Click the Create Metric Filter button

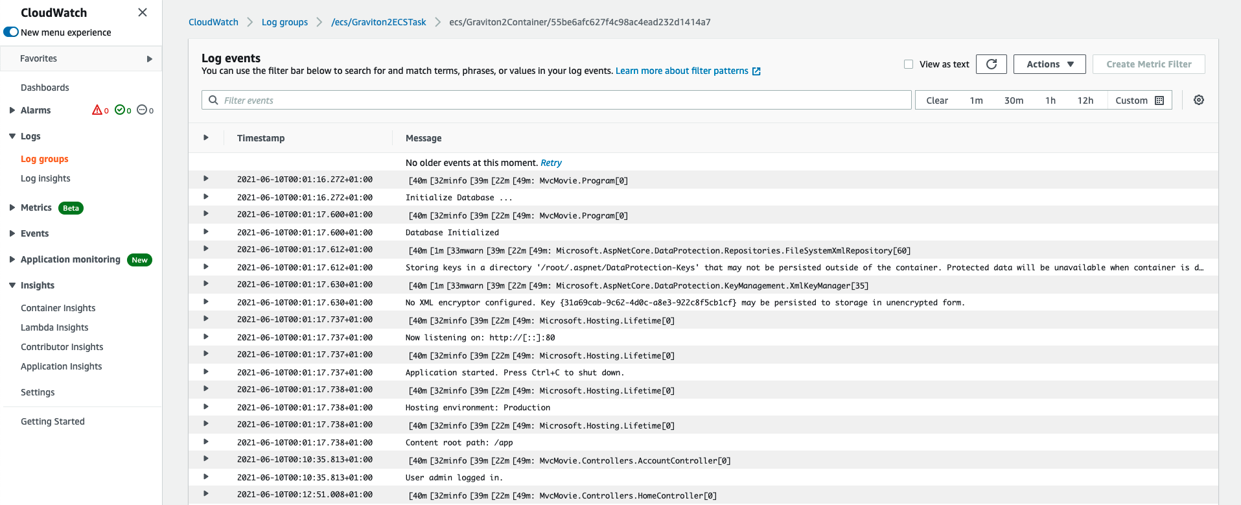click(1149, 64)
